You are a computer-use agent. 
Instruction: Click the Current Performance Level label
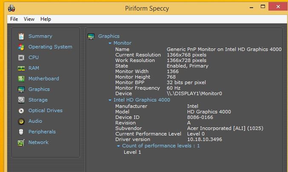(x=148, y=134)
